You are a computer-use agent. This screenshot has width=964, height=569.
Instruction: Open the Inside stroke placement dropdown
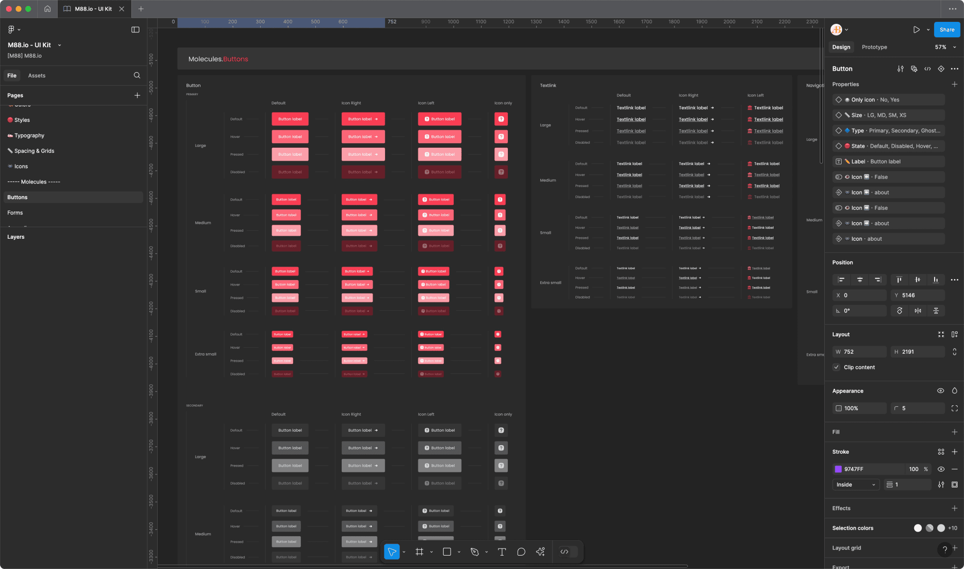855,484
